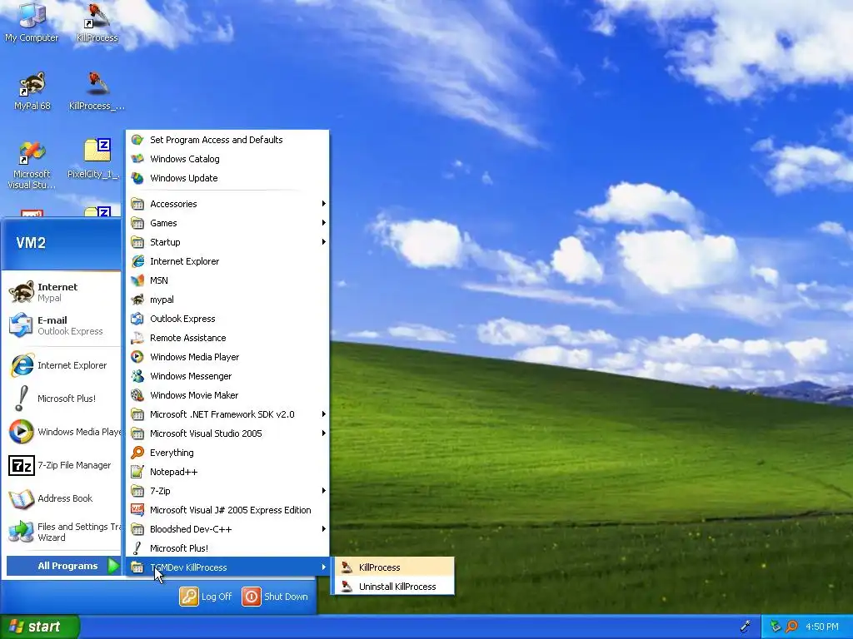Select mypal in the programs list

click(x=227, y=300)
